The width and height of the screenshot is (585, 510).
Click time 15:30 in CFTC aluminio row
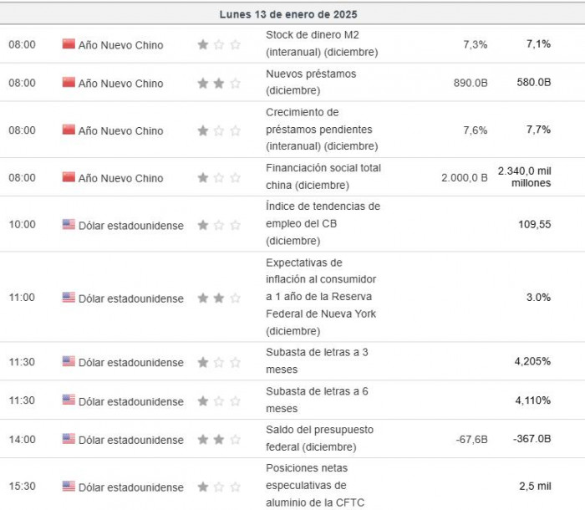pos(22,486)
